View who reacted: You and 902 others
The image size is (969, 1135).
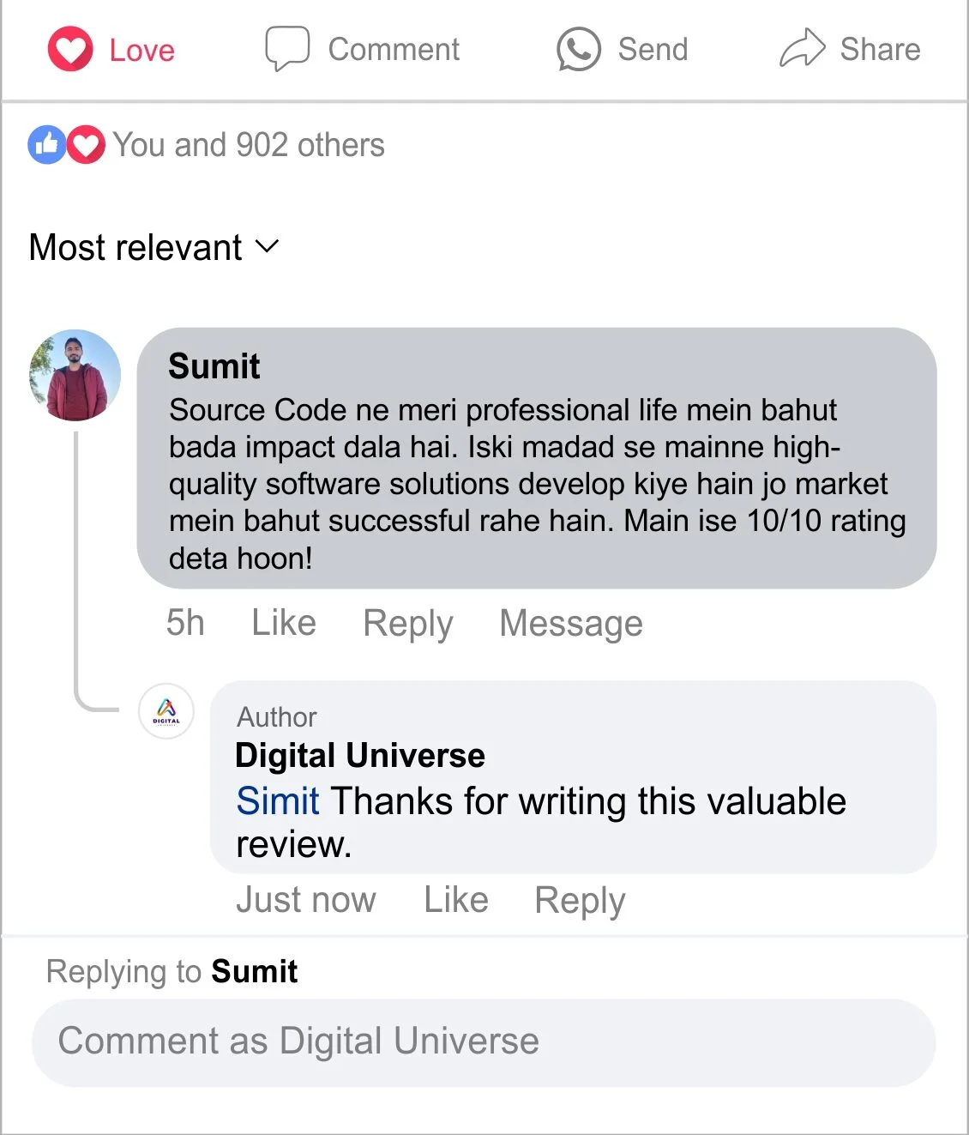(x=249, y=145)
